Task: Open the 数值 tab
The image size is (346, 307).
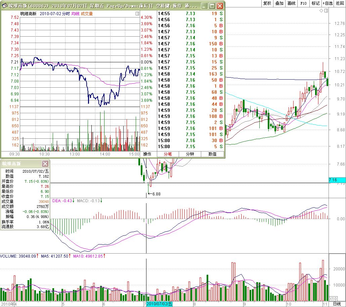Action: click(x=212, y=154)
